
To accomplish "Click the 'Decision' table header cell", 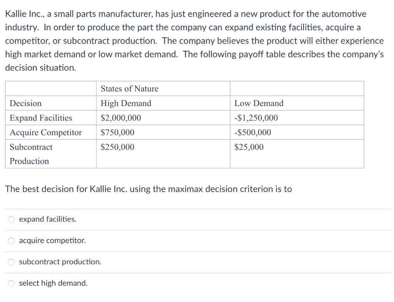I will [x=25, y=103].
